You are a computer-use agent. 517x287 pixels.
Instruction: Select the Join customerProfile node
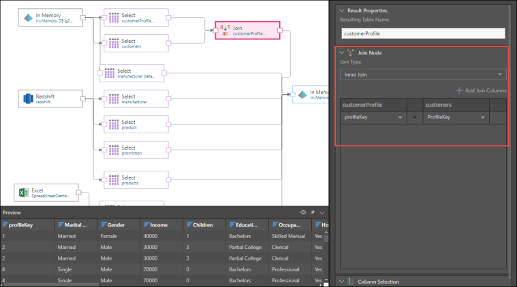[x=247, y=30]
